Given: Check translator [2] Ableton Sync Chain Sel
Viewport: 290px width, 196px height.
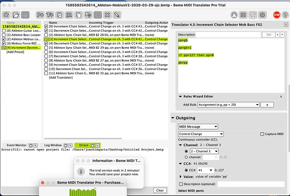Looking at the screenshot, I should 46,35.
